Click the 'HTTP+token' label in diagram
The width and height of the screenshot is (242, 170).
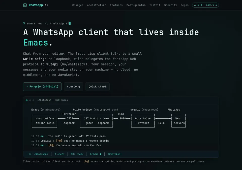[x=68, y=114]
